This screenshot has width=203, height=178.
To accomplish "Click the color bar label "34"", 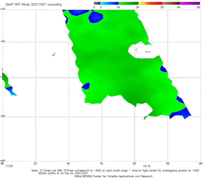I will coord(137,7).
